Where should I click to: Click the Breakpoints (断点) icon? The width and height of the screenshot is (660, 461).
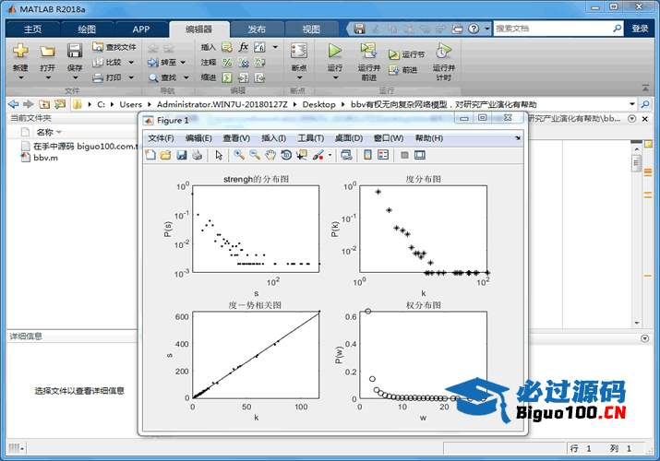pos(299,51)
